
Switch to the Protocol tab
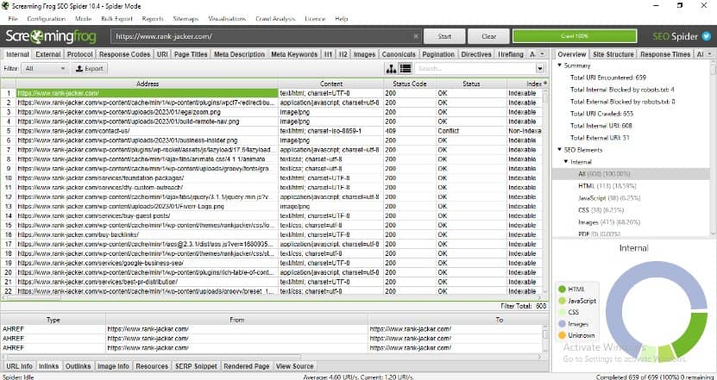click(80, 54)
